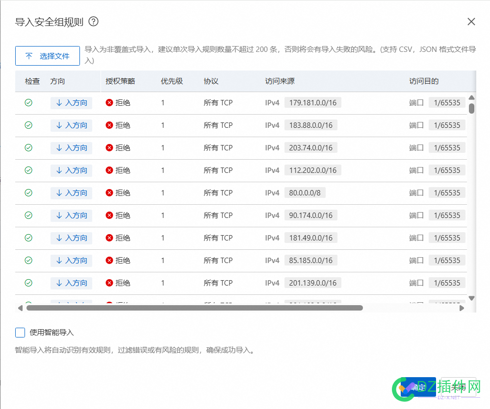Click the help icon beside 导入安全组规则 title
The height and width of the screenshot is (409, 490).
point(95,22)
